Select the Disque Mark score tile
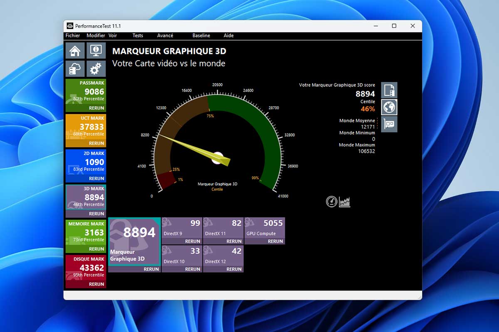 click(86, 268)
